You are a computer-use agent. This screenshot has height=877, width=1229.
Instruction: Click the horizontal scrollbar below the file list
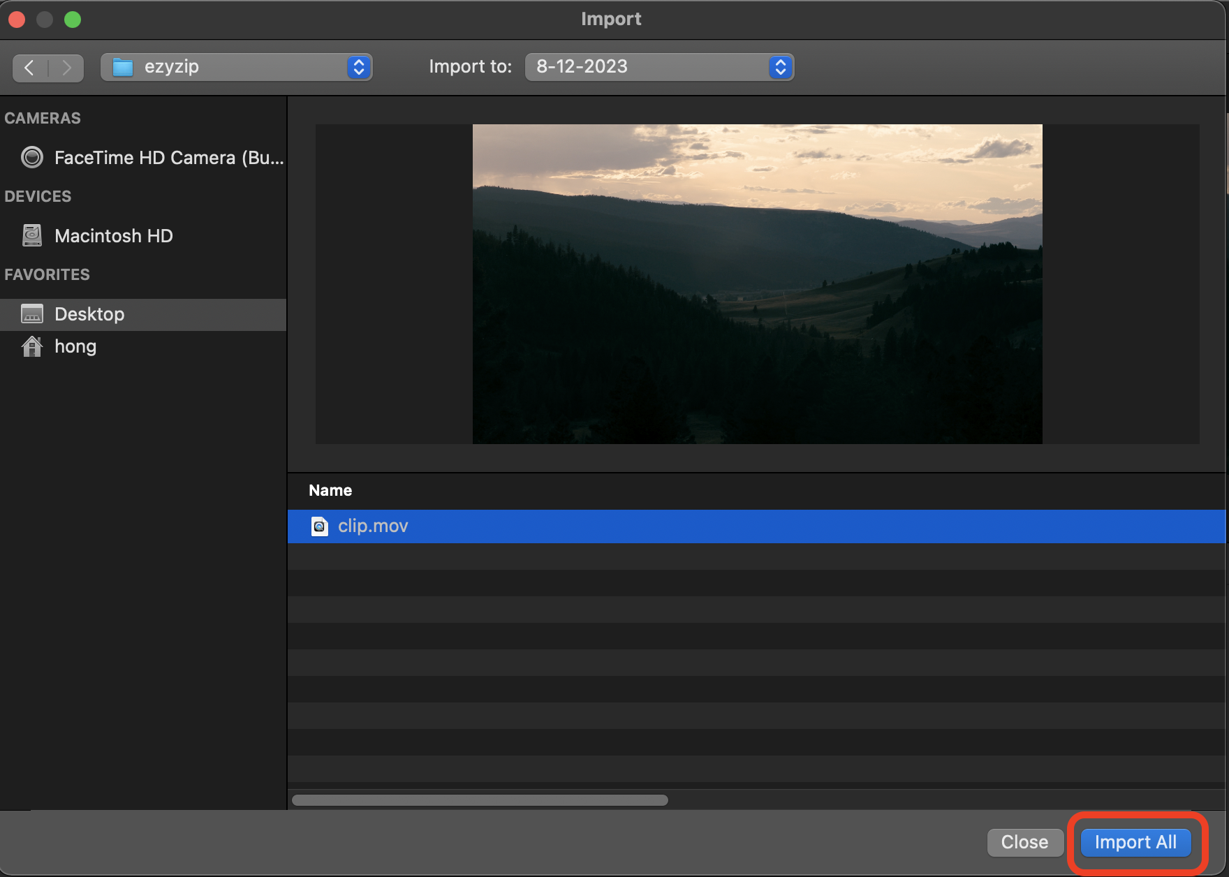click(480, 800)
